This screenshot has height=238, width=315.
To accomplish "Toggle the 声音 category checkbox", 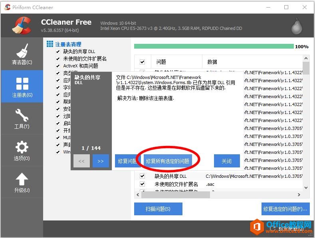I will coord(58,145).
